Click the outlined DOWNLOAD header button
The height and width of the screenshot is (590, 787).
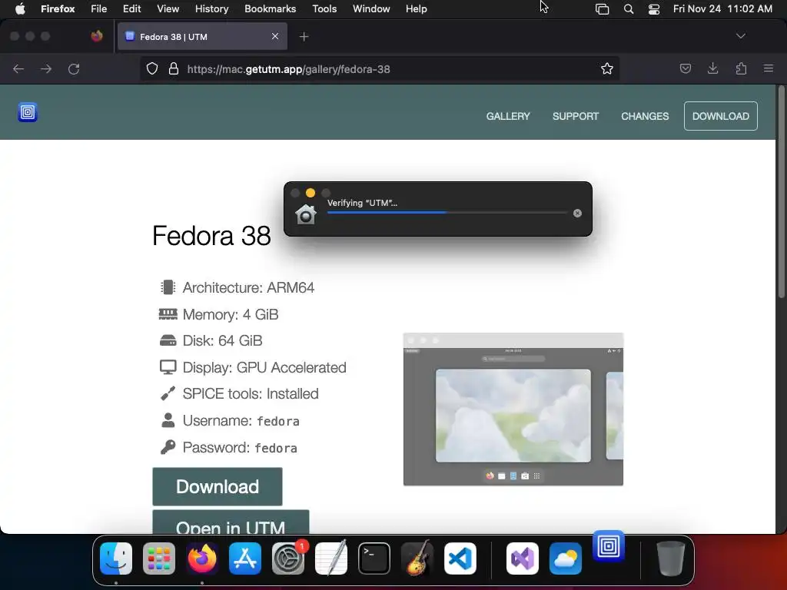coord(721,116)
